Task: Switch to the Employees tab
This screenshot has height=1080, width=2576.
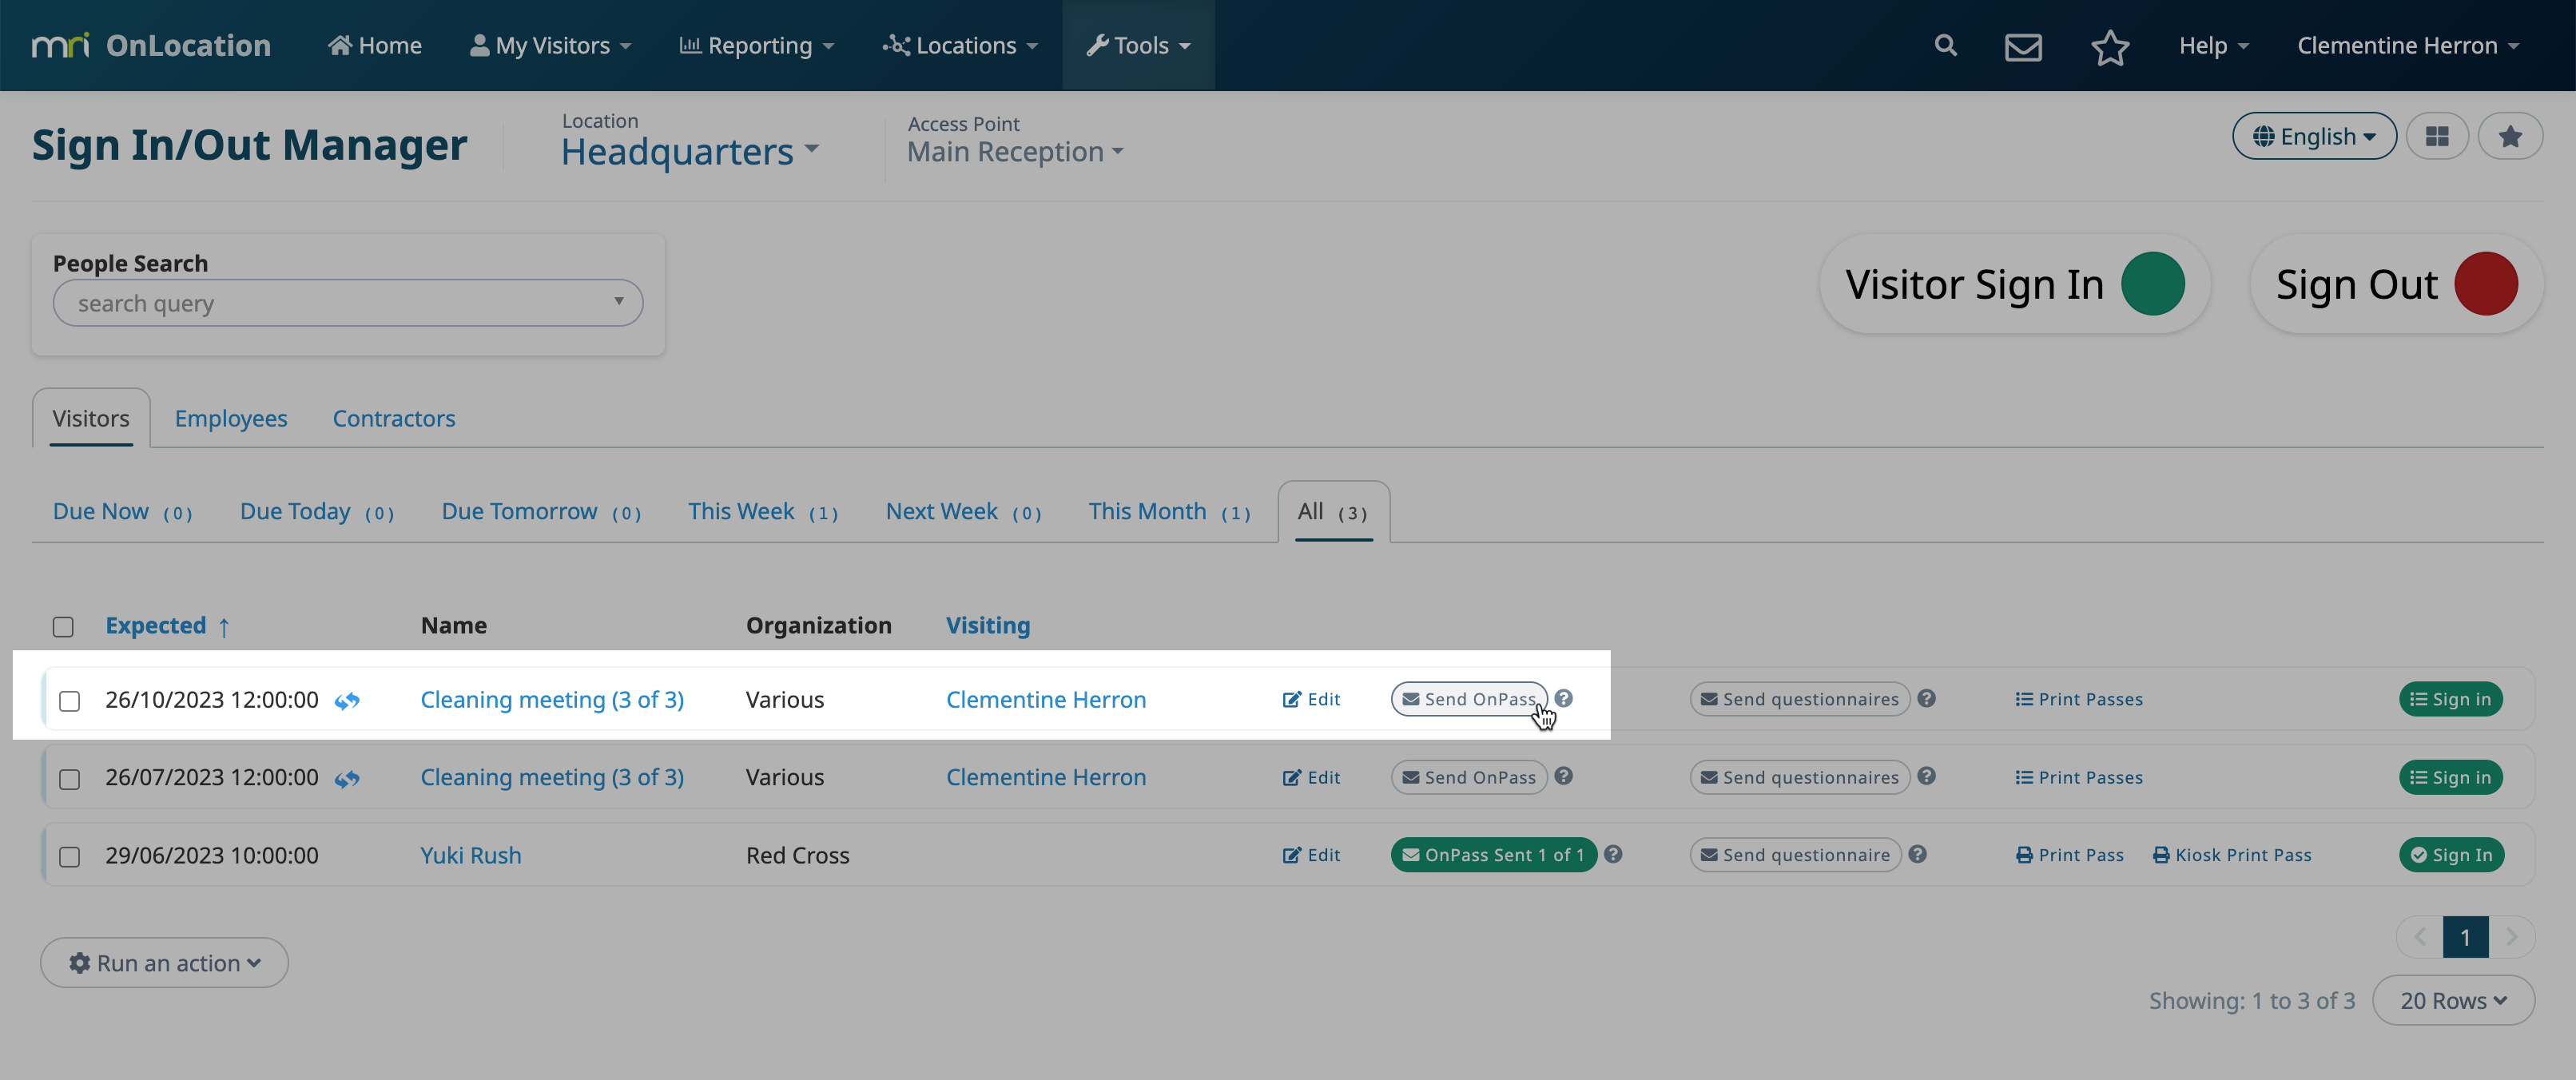Action: tap(231, 418)
